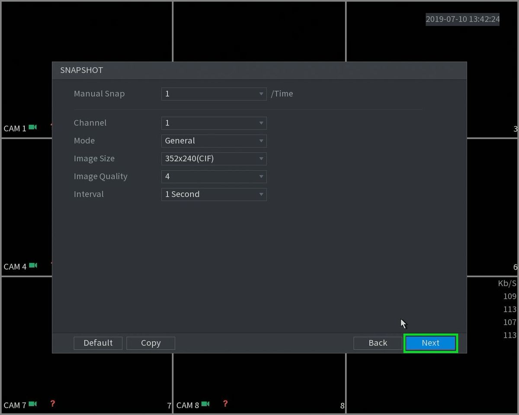Open the Manual Snap dropdown
The height and width of the screenshot is (415, 519).
click(x=214, y=94)
